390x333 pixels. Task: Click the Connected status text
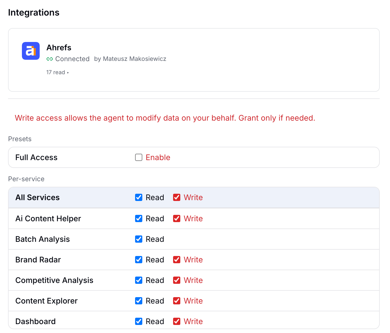point(72,59)
